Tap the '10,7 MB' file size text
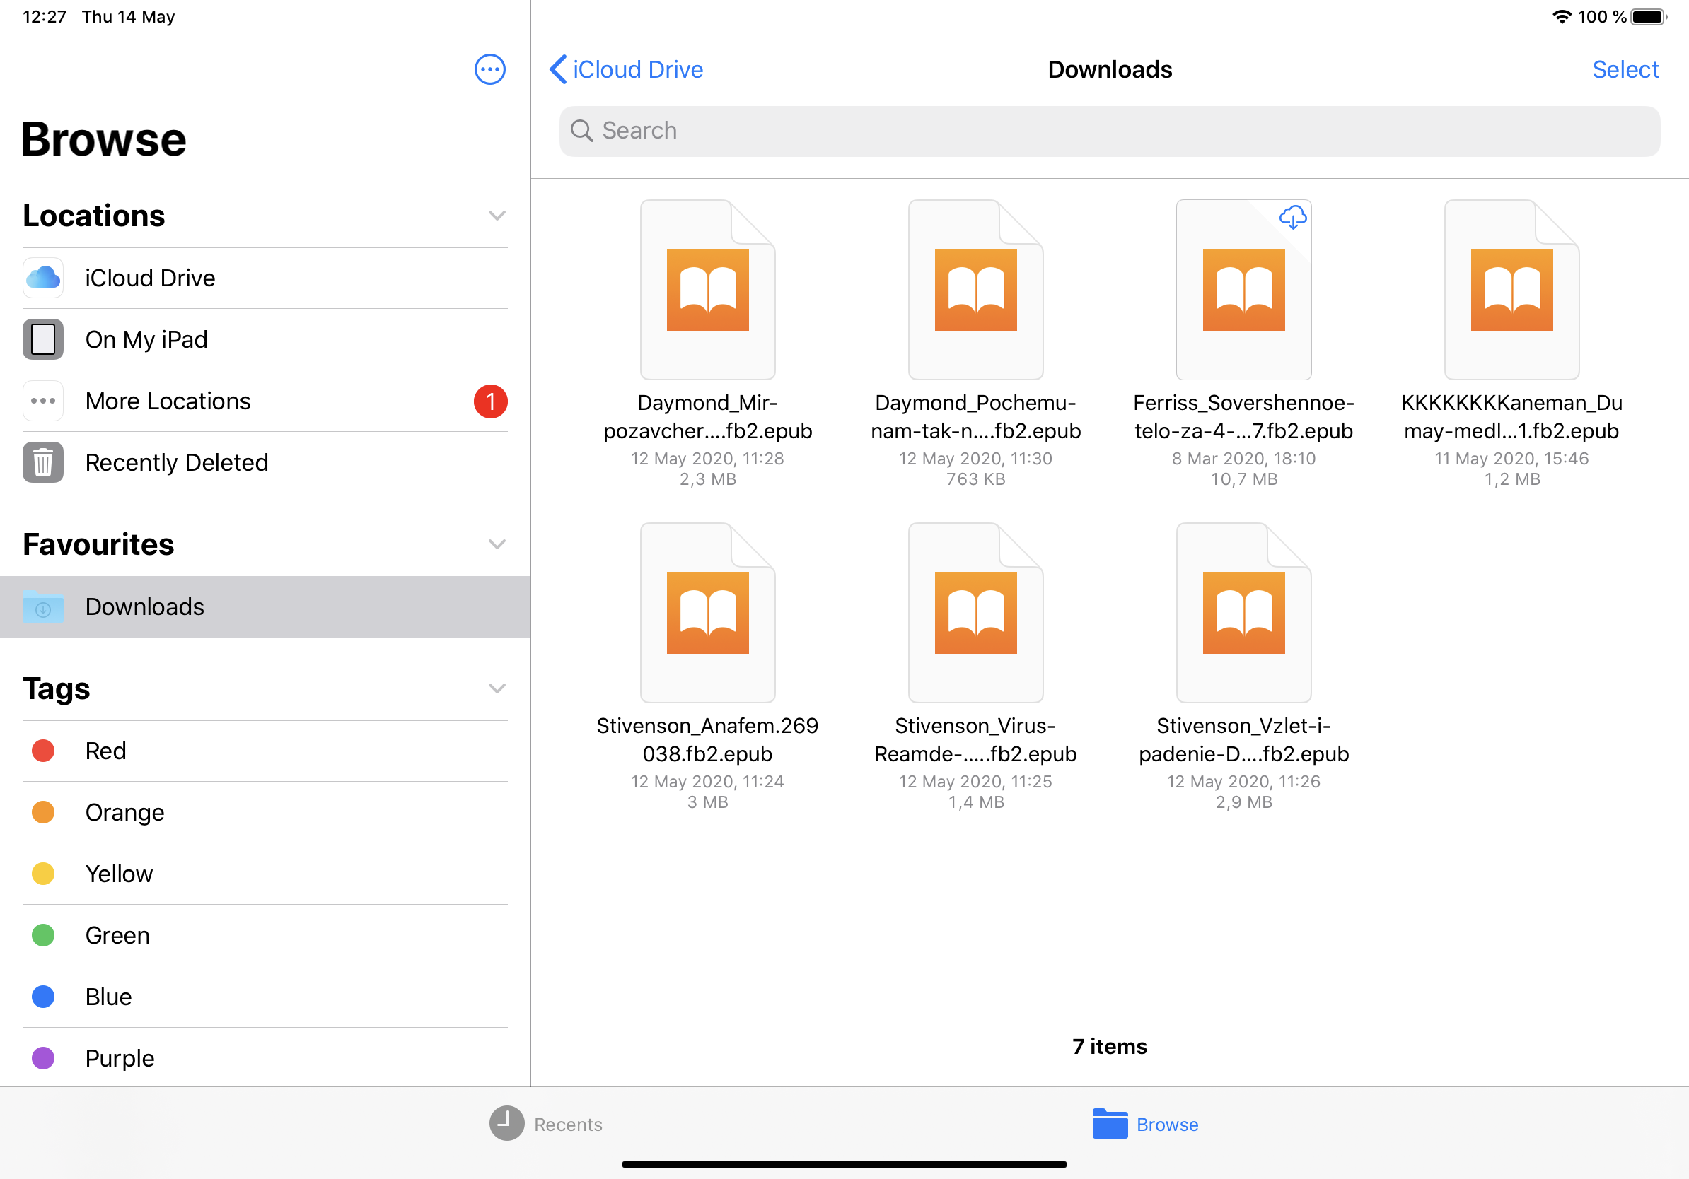The height and width of the screenshot is (1179, 1689). pyautogui.click(x=1244, y=479)
